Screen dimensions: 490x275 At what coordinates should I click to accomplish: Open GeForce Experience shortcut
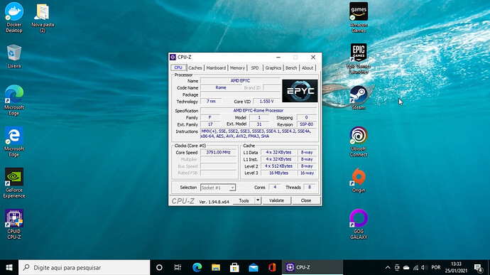[x=14, y=183]
